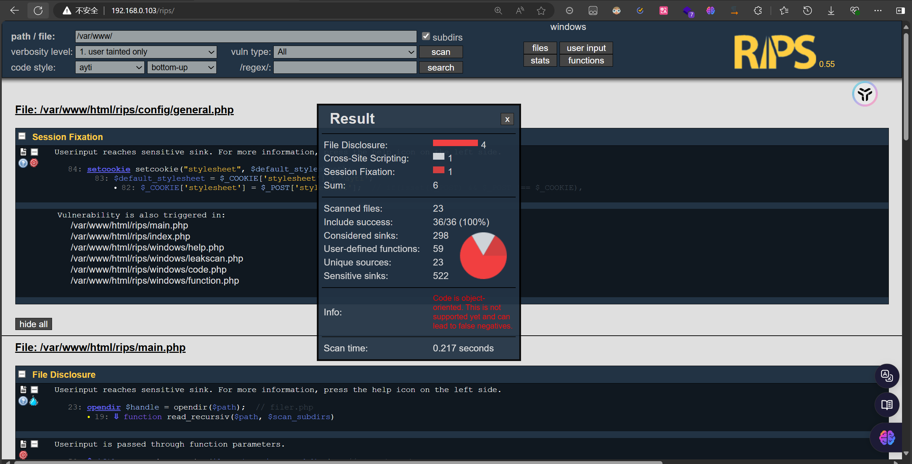The width and height of the screenshot is (912, 464).
Task: Click the reload page icon
Action: pyautogui.click(x=38, y=11)
